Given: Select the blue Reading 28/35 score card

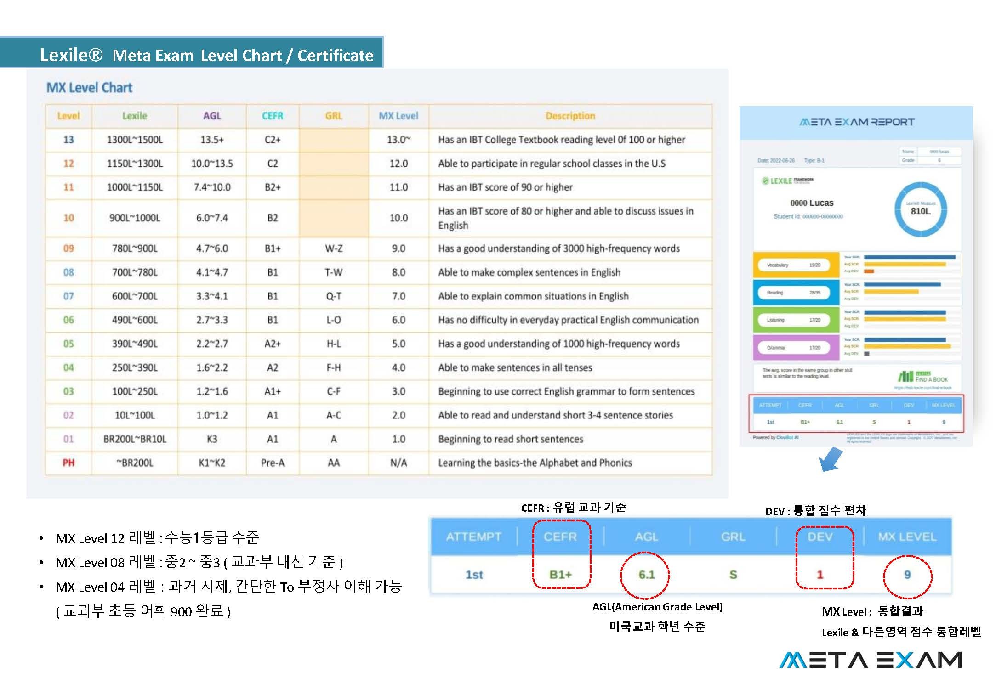Looking at the screenshot, I should [796, 293].
